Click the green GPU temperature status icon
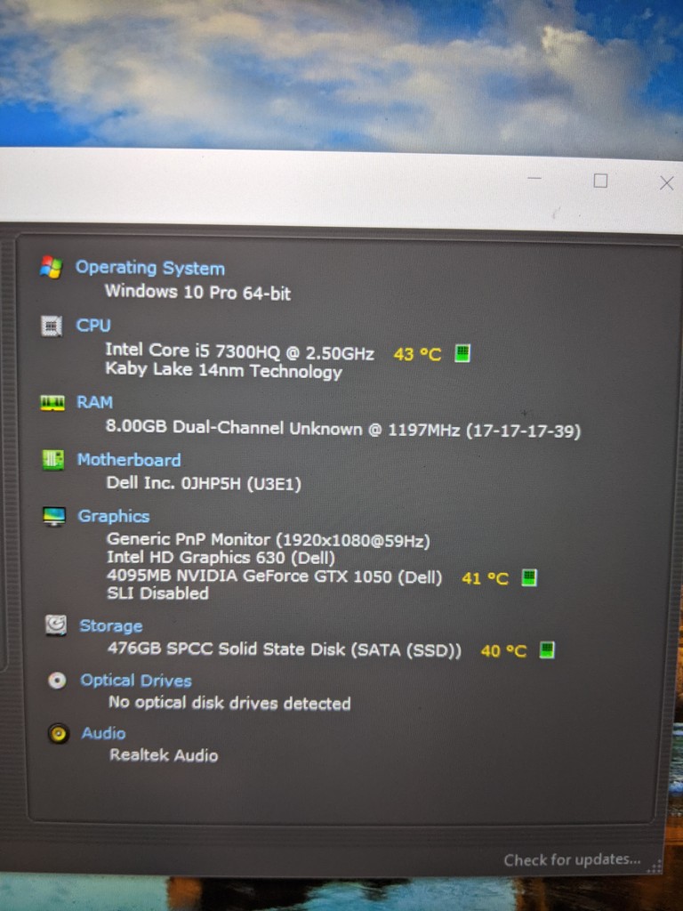Image resolution: width=683 pixels, height=911 pixels. (528, 577)
